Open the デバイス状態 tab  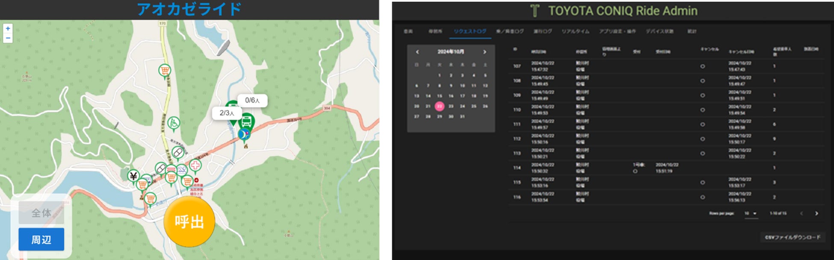660,32
